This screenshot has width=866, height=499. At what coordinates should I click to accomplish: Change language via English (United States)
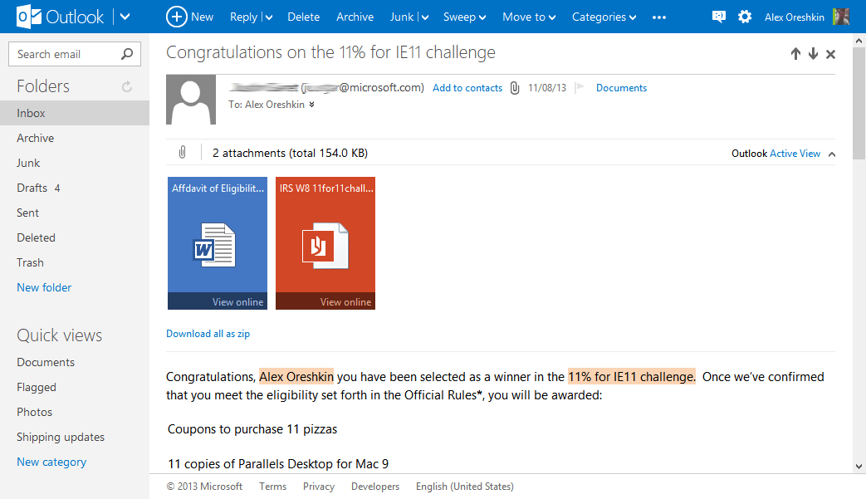pyautogui.click(x=464, y=487)
